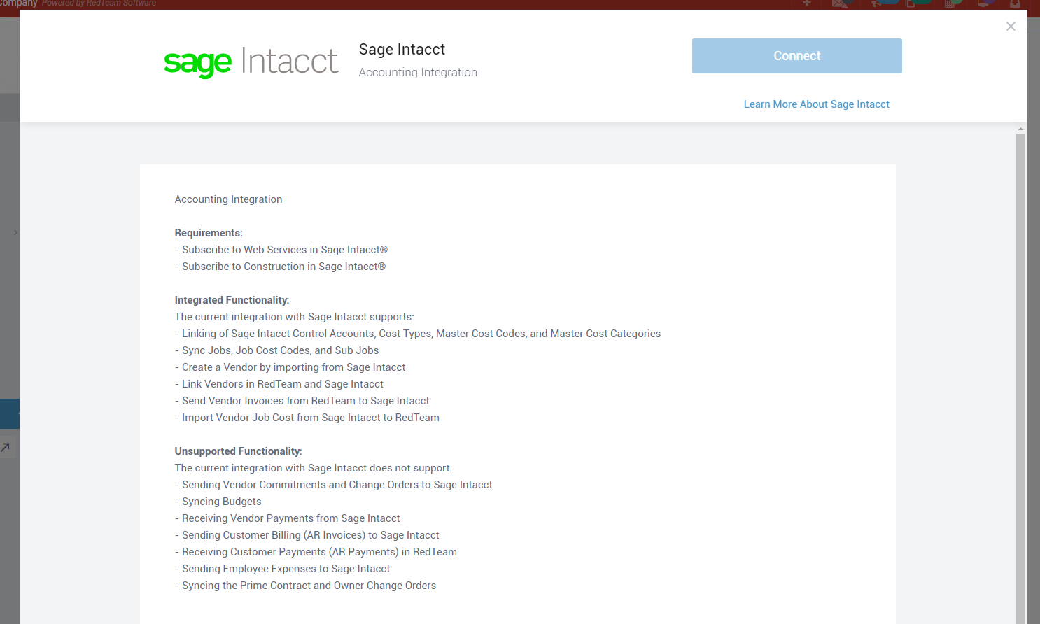Viewport: 1040px width, 624px height.
Task: Click the stacked documents icon in the top bar
Action: (910, 3)
